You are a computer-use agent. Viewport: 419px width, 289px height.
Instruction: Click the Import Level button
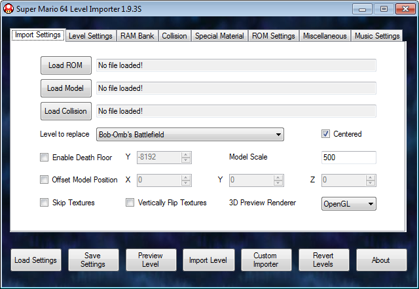click(208, 260)
